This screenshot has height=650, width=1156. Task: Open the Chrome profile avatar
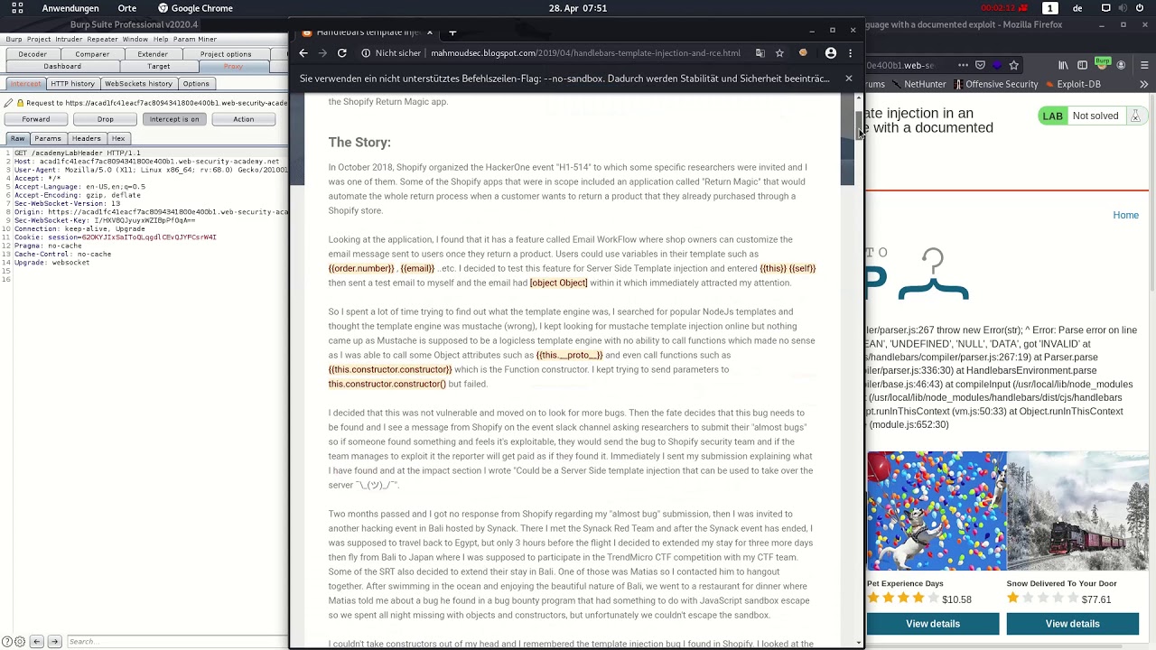[x=831, y=53]
